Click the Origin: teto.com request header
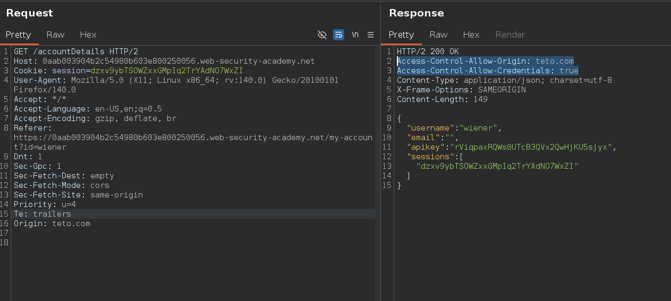Screen dimensions: 671x301 point(52,223)
